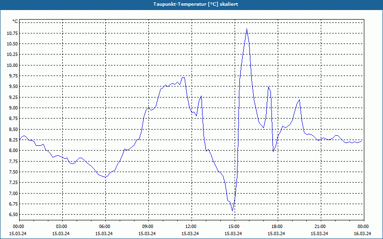Select the 10,50 y-axis value
Screen dimensions: 383x239
(12, 44)
